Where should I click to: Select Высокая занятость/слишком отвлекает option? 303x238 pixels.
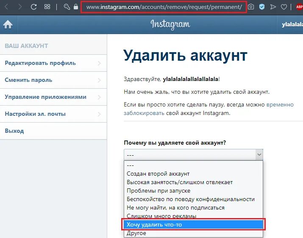tap(193, 182)
